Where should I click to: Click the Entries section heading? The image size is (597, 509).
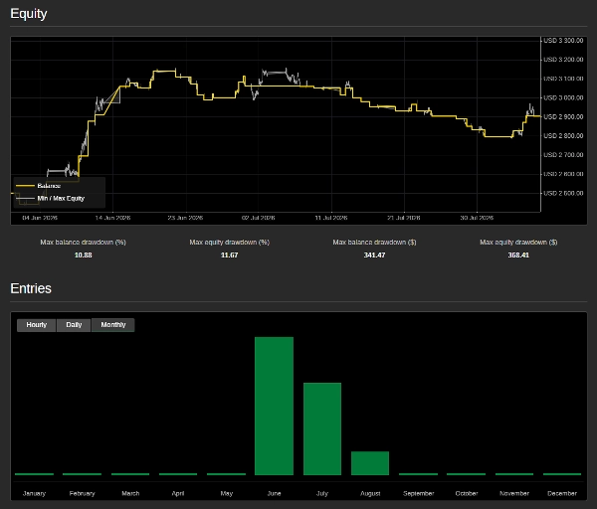coord(31,288)
